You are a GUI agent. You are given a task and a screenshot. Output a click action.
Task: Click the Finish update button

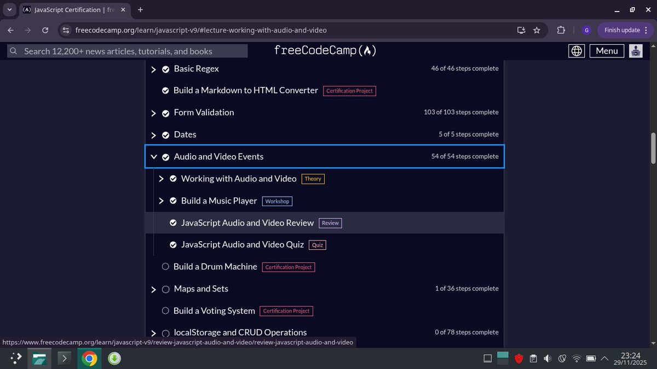click(x=623, y=30)
